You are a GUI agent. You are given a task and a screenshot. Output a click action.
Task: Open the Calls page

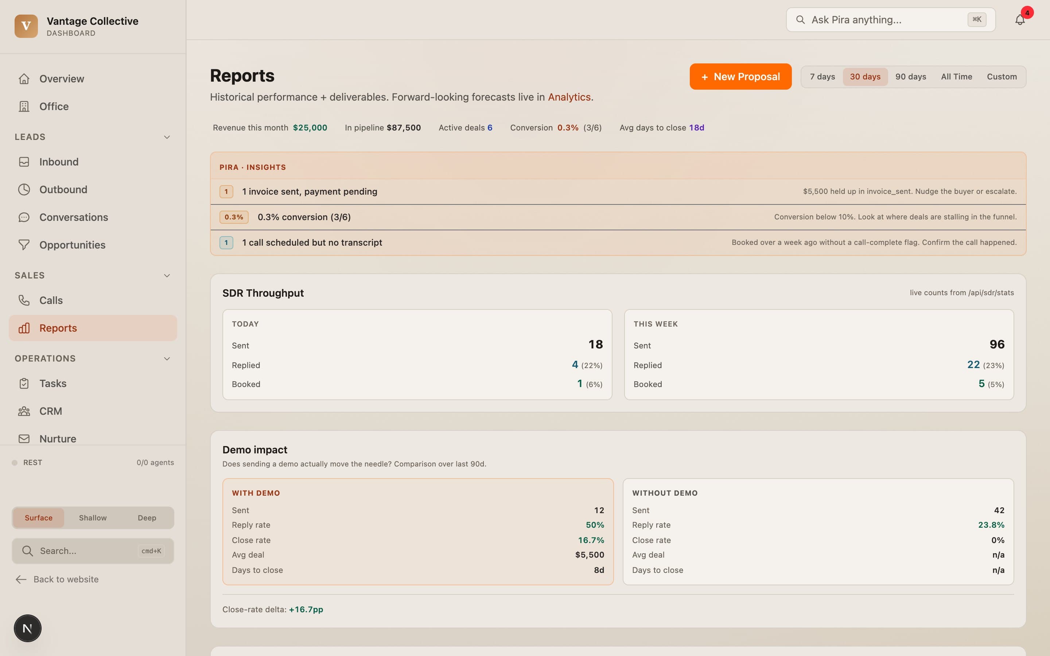pos(93,300)
